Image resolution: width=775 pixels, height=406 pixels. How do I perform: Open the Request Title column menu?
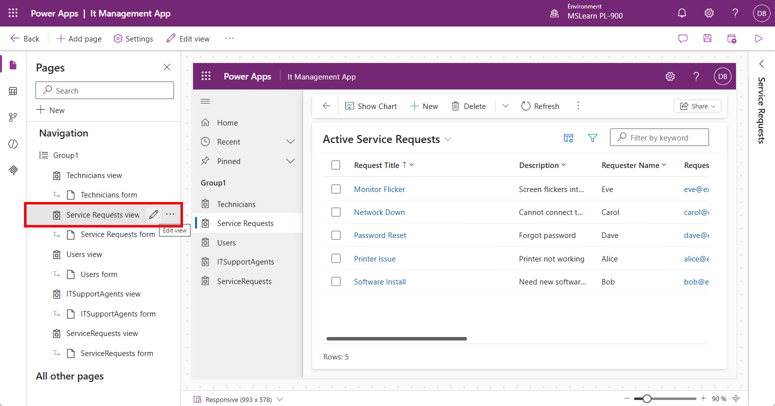(411, 165)
